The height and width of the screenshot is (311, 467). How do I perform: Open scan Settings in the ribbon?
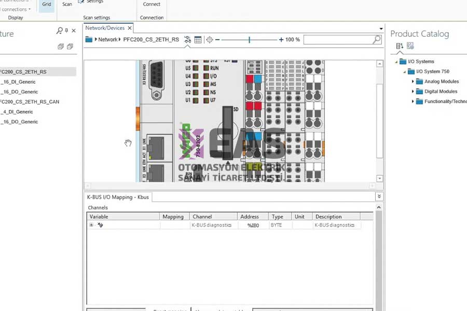tap(91, 2)
